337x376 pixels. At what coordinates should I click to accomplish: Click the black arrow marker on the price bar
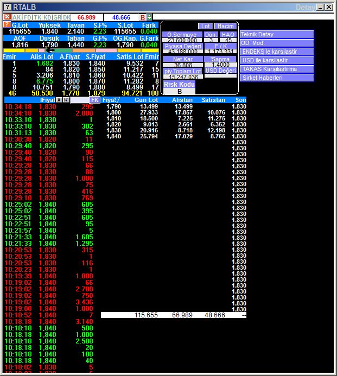(x=50, y=50)
